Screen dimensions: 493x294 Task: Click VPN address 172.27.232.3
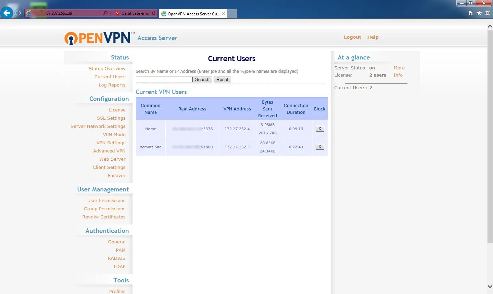(237, 147)
